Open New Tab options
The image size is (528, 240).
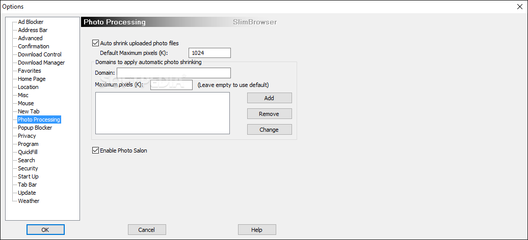(x=29, y=111)
